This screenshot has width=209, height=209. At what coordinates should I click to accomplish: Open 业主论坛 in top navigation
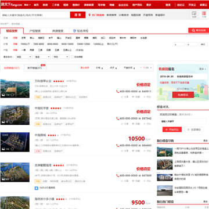tap(123, 5)
